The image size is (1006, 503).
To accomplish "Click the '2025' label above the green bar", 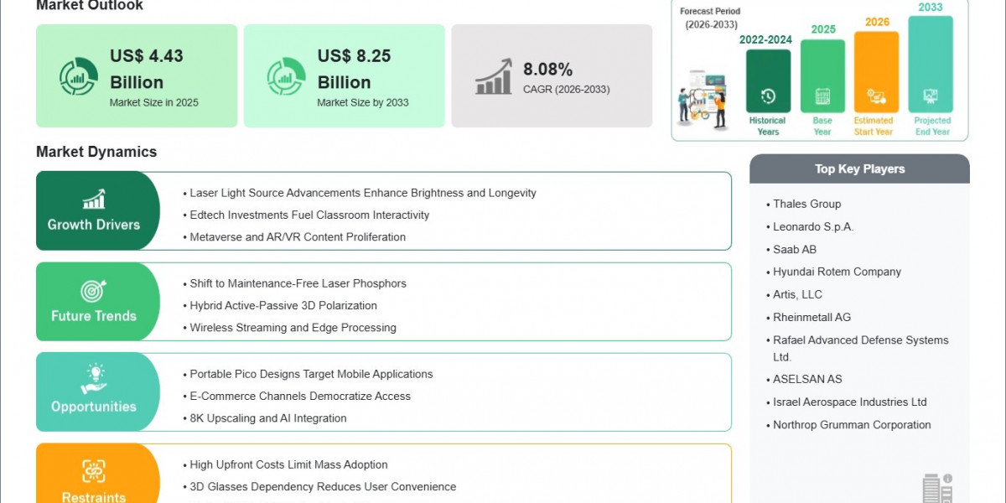I will [x=823, y=29].
